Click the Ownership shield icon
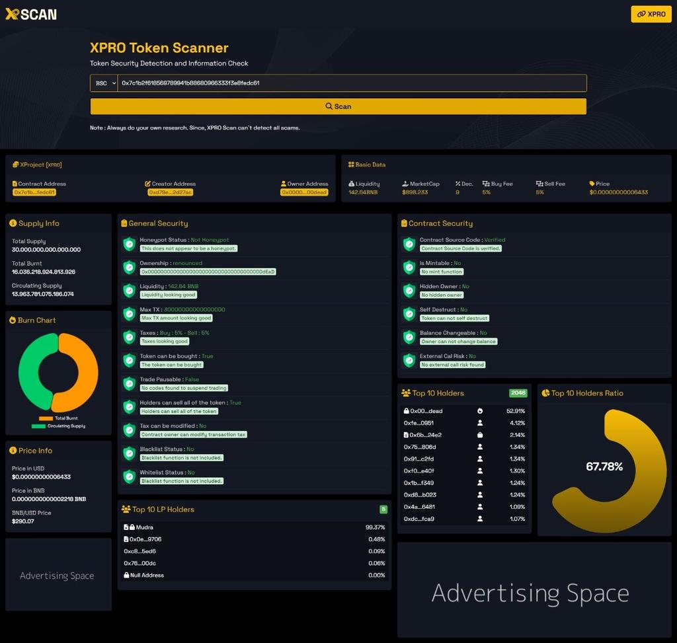This screenshot has width=677, height=643. click(x=129, y=268)
